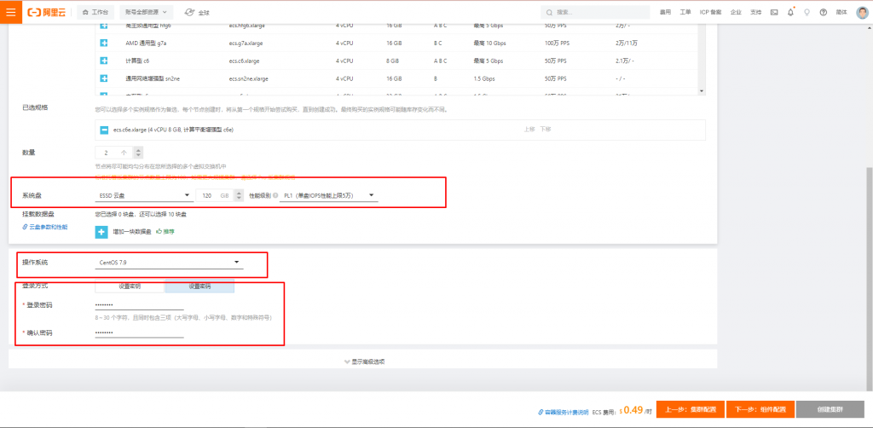Click the 增加一块数据盘 label
Screen dimensions: 873x428
(x=132, y=232)
